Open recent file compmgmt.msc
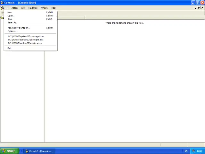The width and height of the screenshot is (205, 154). coord(26,36)
